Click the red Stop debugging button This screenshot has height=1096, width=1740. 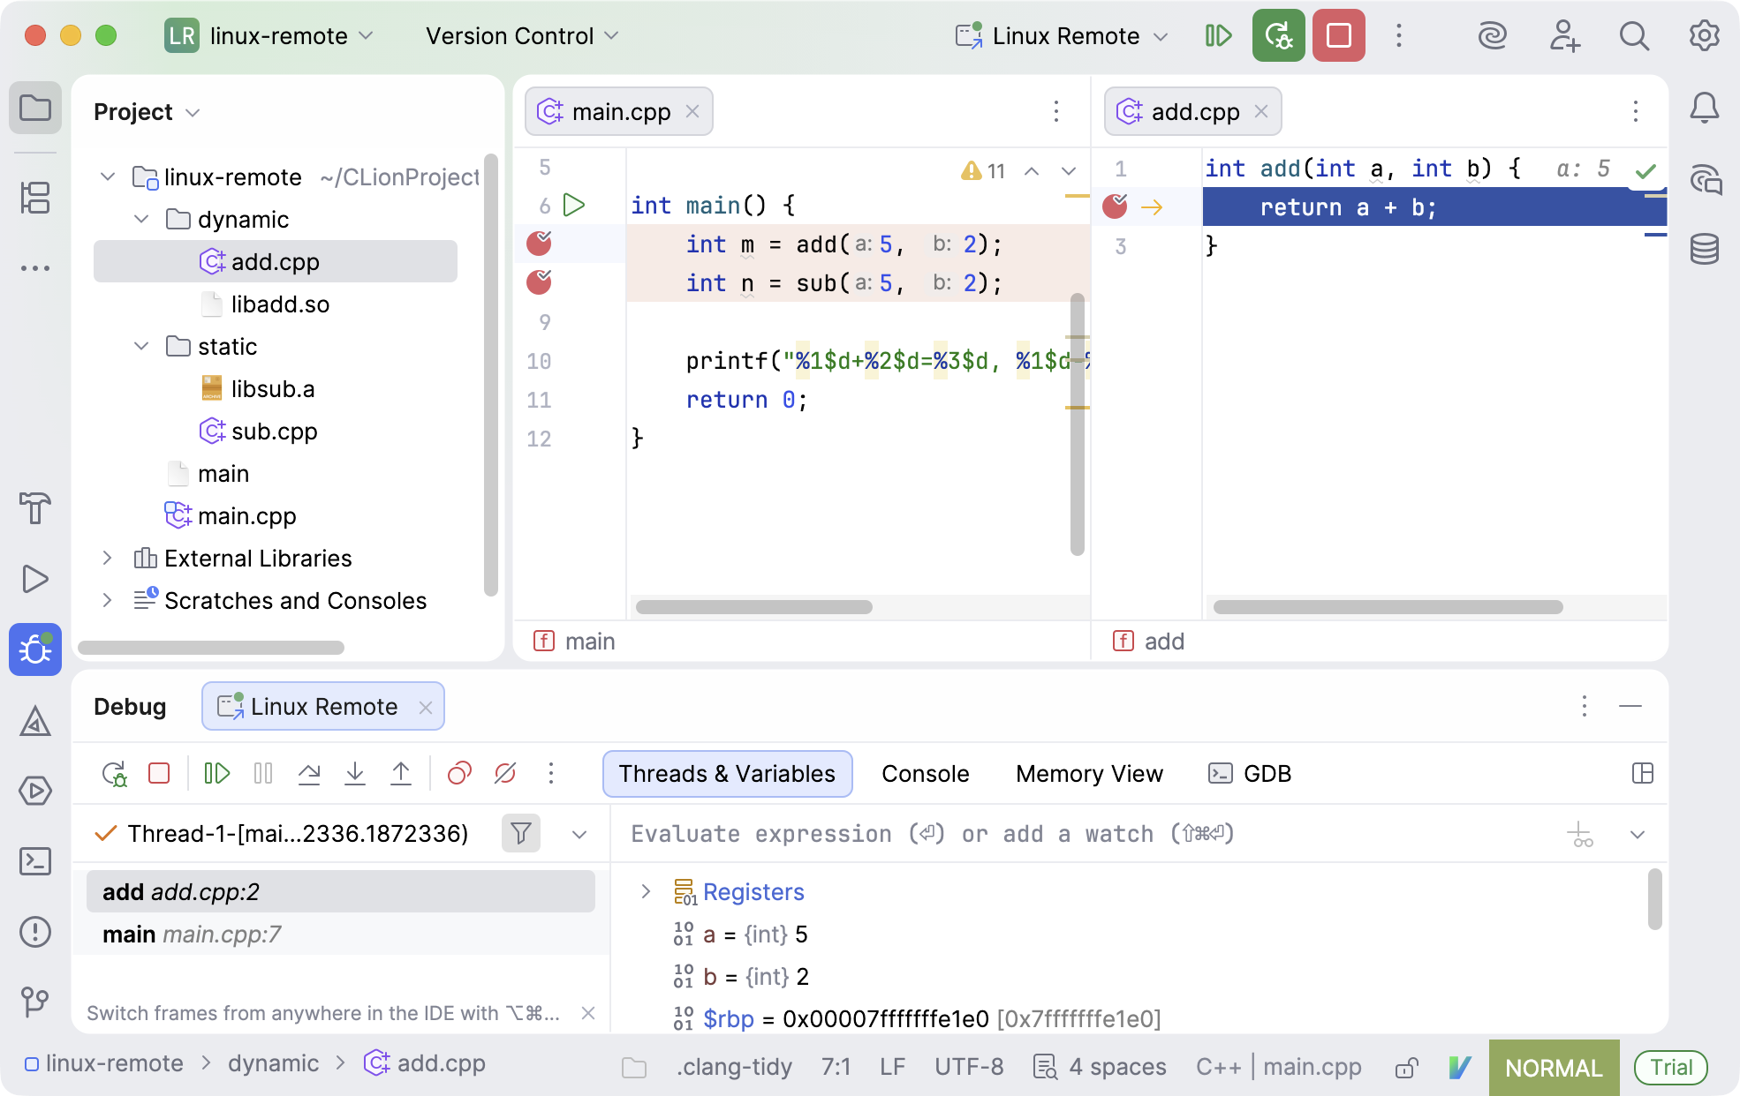[1338, 36]
